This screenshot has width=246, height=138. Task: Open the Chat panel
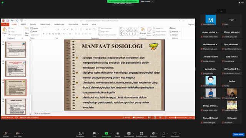(x=94, y=134)
